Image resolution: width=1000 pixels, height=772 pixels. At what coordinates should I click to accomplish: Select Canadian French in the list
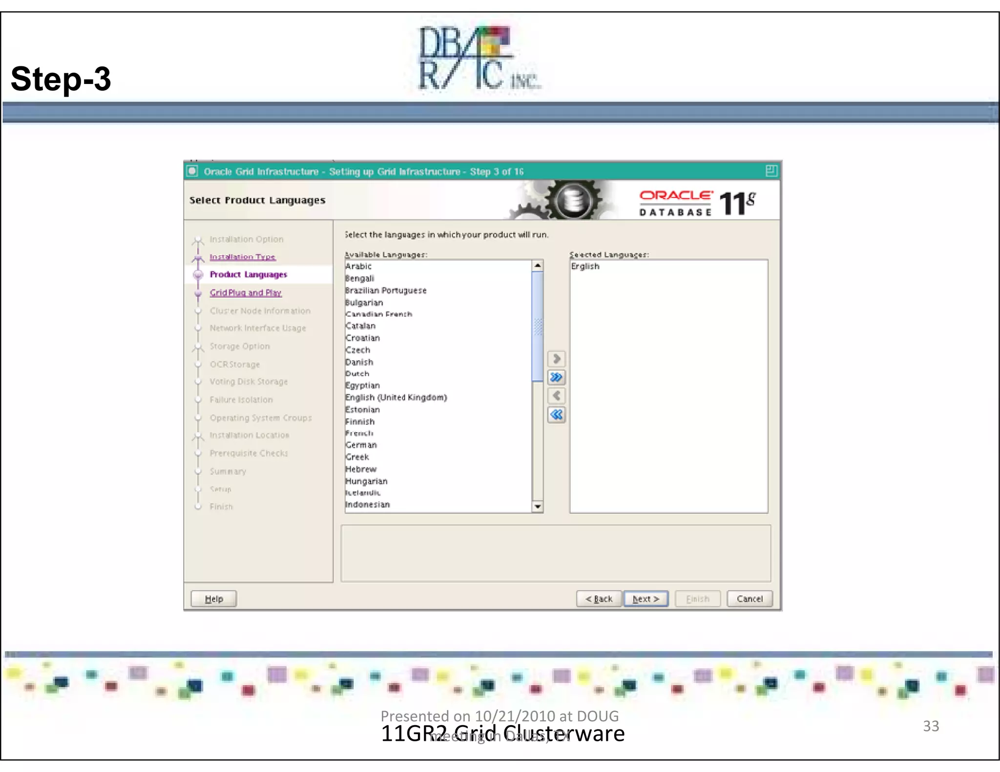tap(438, 314)
